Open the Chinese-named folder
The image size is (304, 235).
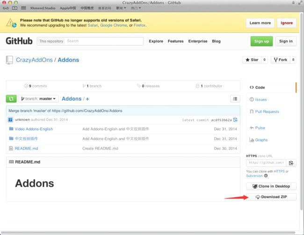(x=26, y=138)
